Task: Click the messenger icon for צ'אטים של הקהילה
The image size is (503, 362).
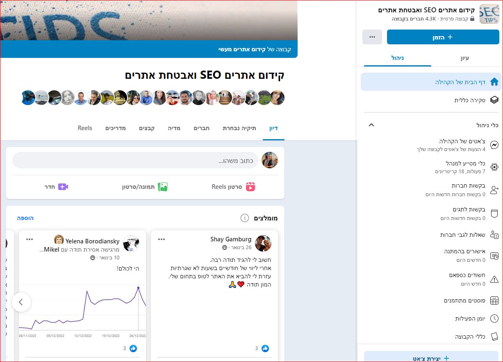Action: pyautogui.click(x=494, y=145)
